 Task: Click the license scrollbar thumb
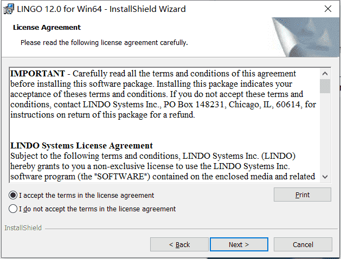pos(325,86)
